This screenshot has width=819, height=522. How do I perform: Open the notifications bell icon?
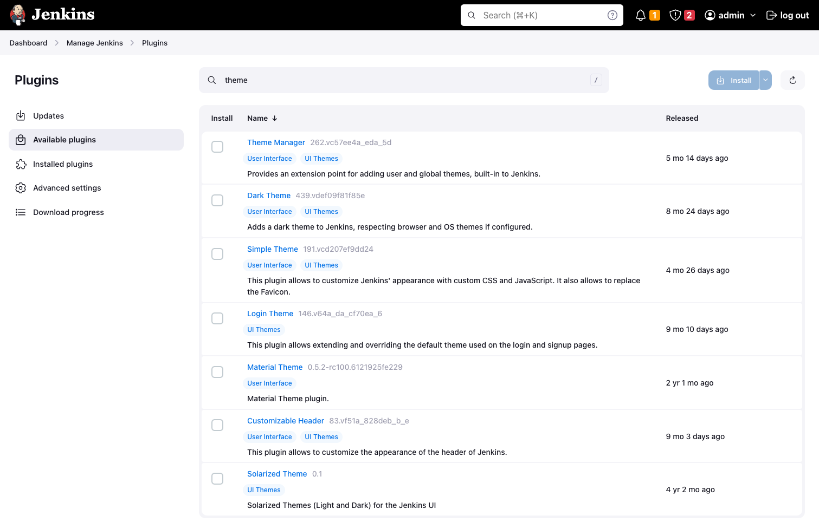coord(641,15)
